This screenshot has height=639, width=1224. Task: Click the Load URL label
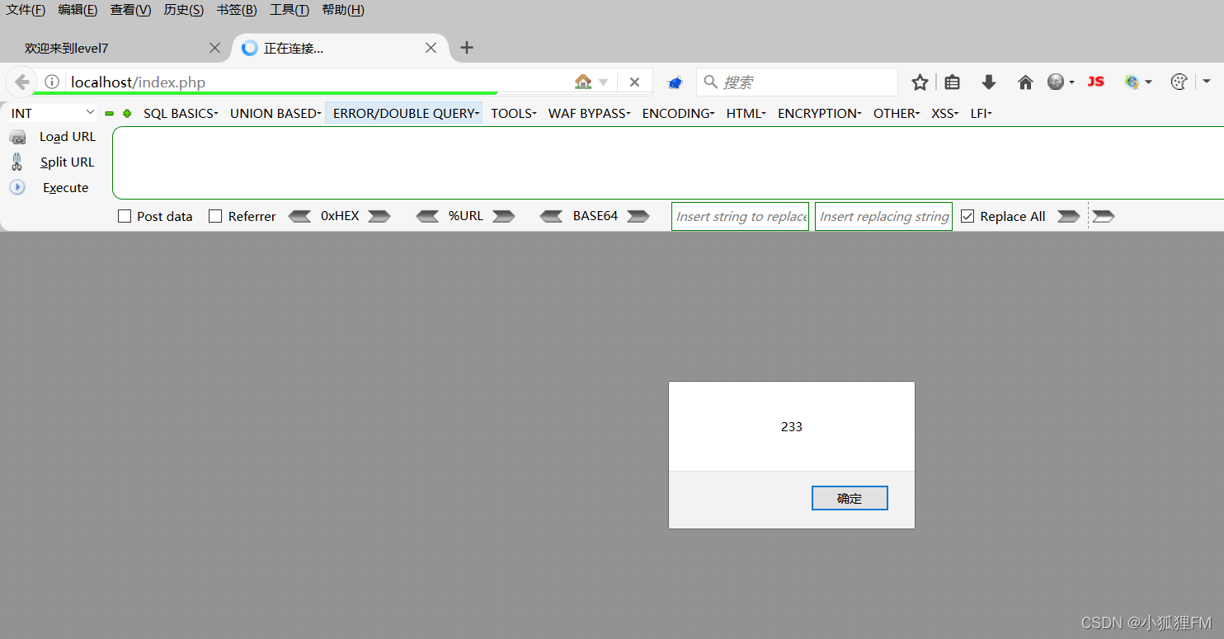click(68, 137)
